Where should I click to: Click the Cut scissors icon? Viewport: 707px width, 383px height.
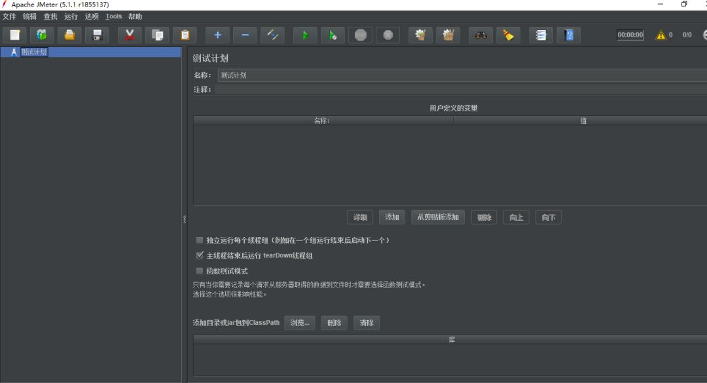(130, 35)
